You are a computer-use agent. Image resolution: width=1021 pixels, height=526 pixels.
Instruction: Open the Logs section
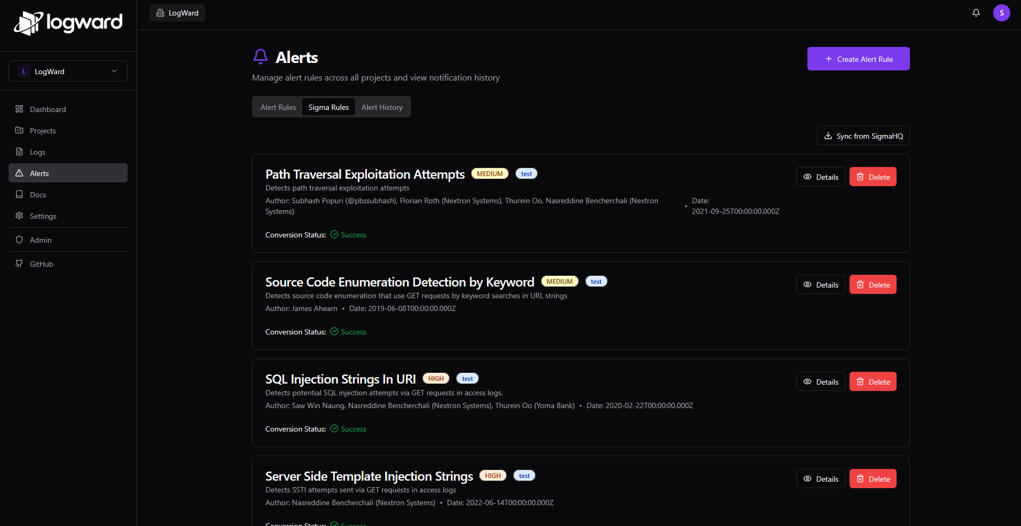[37, 152]
